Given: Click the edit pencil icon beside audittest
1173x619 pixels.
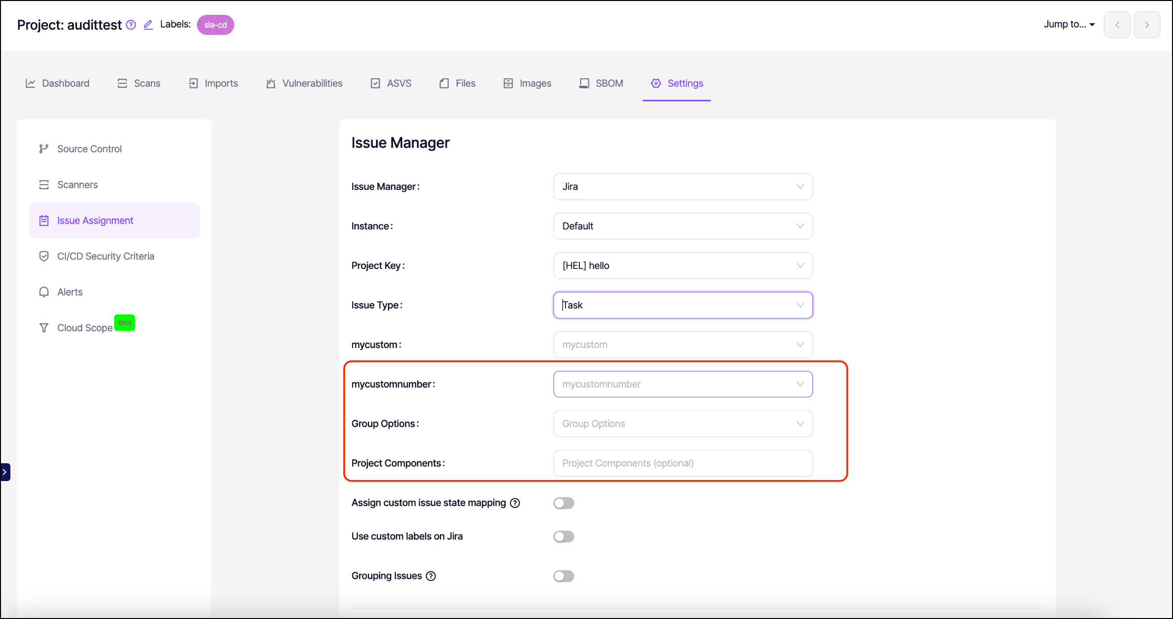Looking at the screenshot, I should coord(148,25).
